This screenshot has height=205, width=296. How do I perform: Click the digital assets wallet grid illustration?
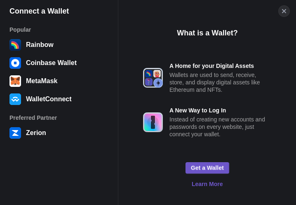tap(153, 78)
